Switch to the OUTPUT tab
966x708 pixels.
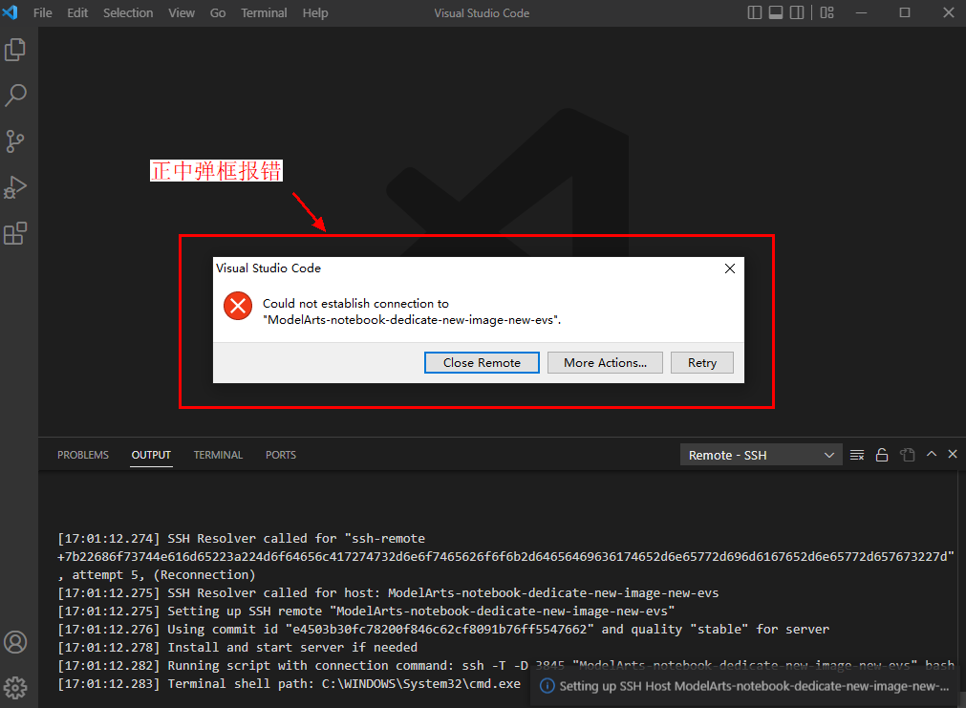tap(151, 455)
